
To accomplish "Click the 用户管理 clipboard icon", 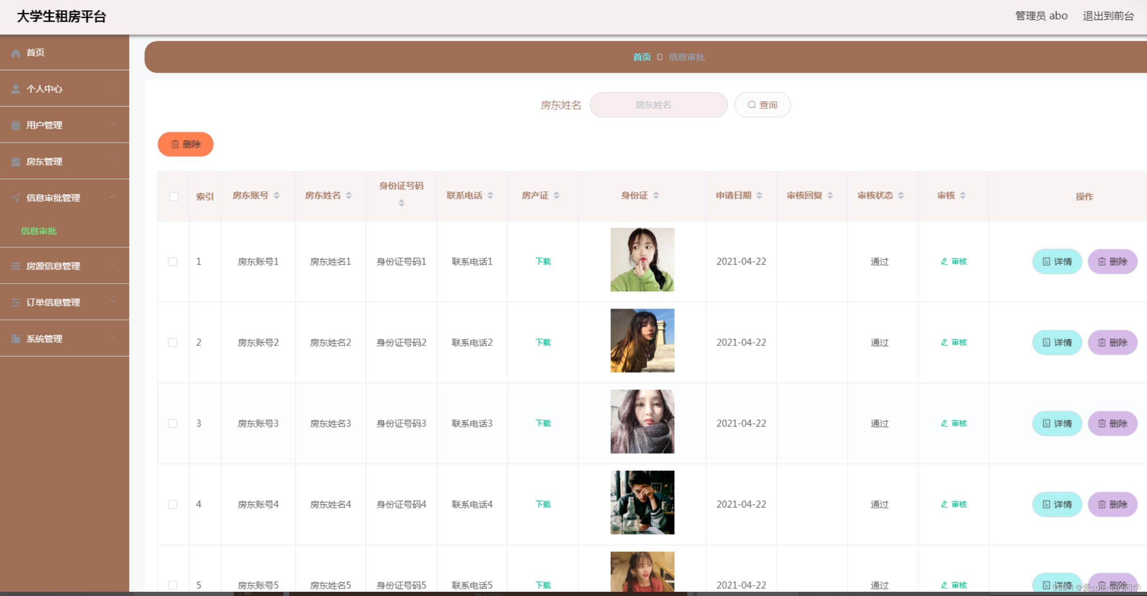I will [x=16, y=126].
